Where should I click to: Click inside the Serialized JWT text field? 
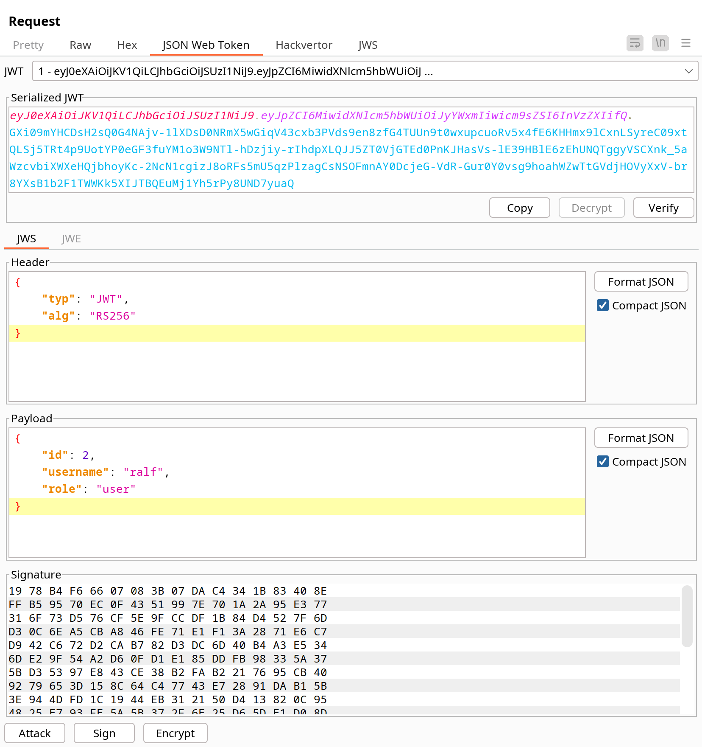pos(351,150)
